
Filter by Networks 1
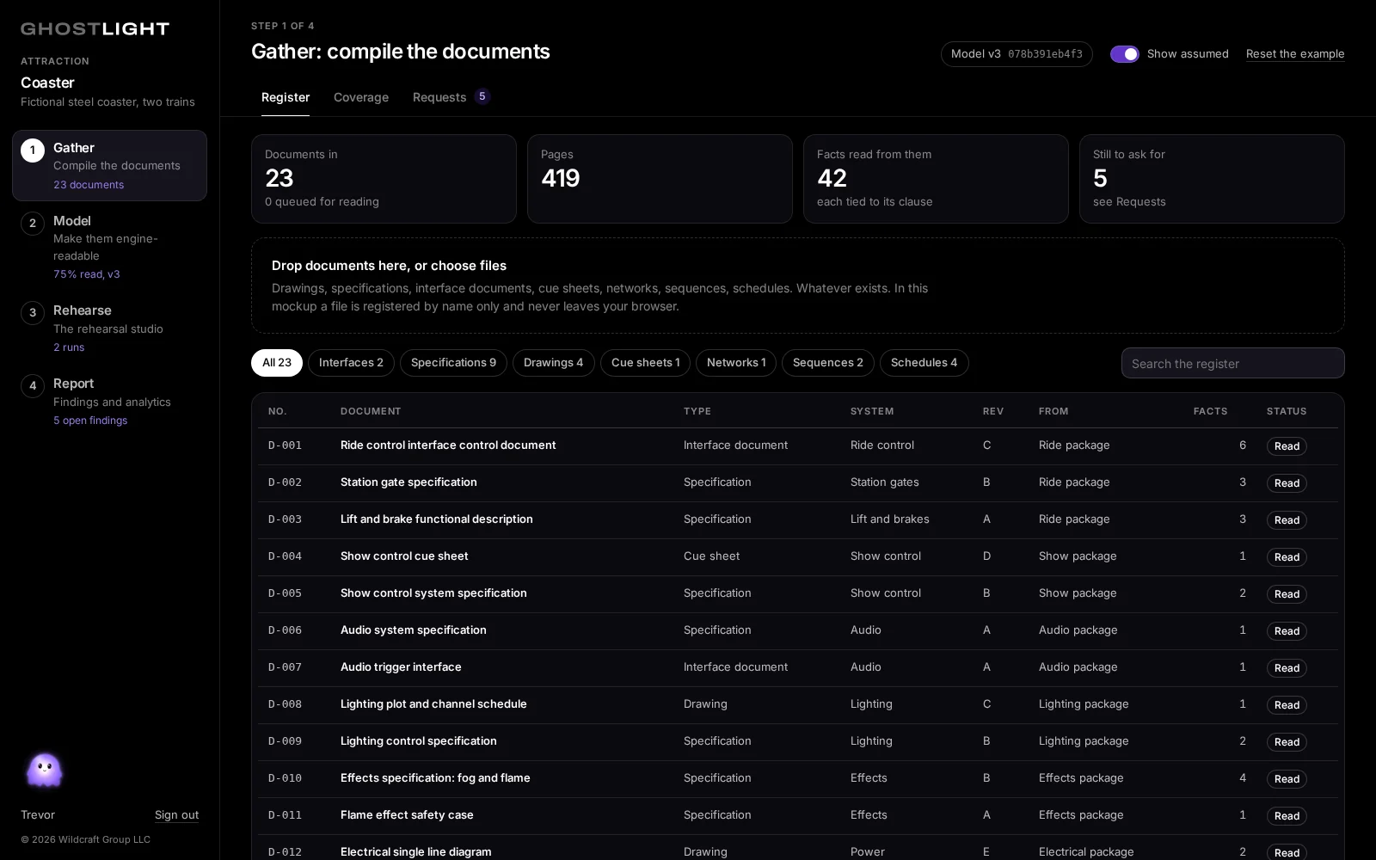pos(736,363)
